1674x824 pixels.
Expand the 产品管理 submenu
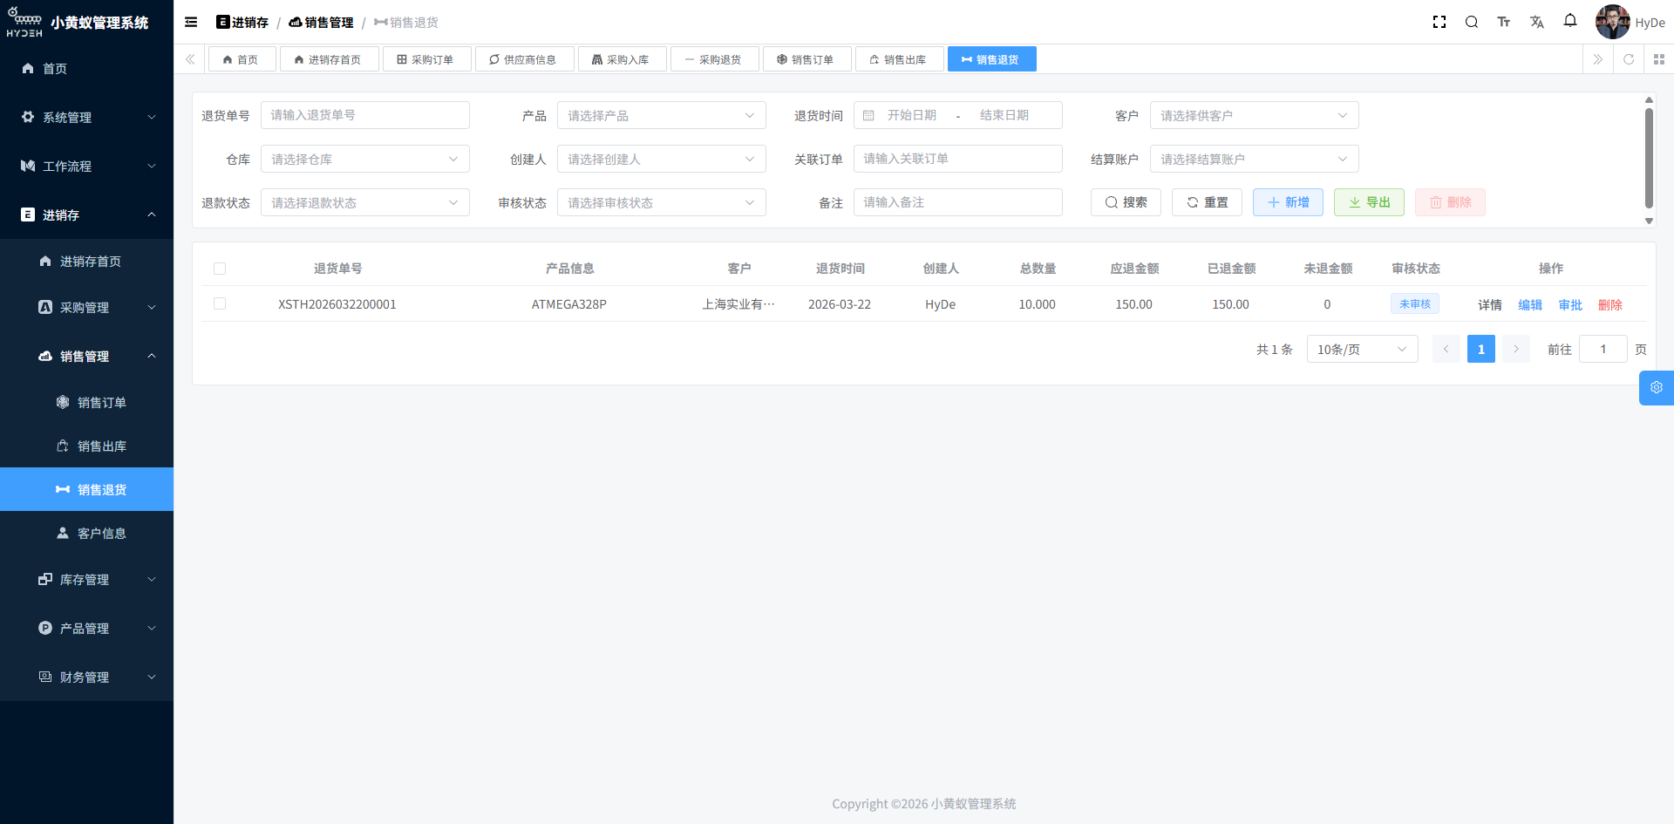click(86, 629)
